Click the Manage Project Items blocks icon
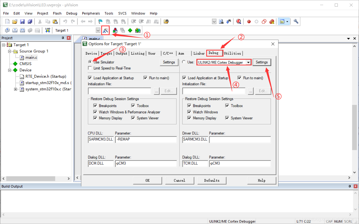 115,30
